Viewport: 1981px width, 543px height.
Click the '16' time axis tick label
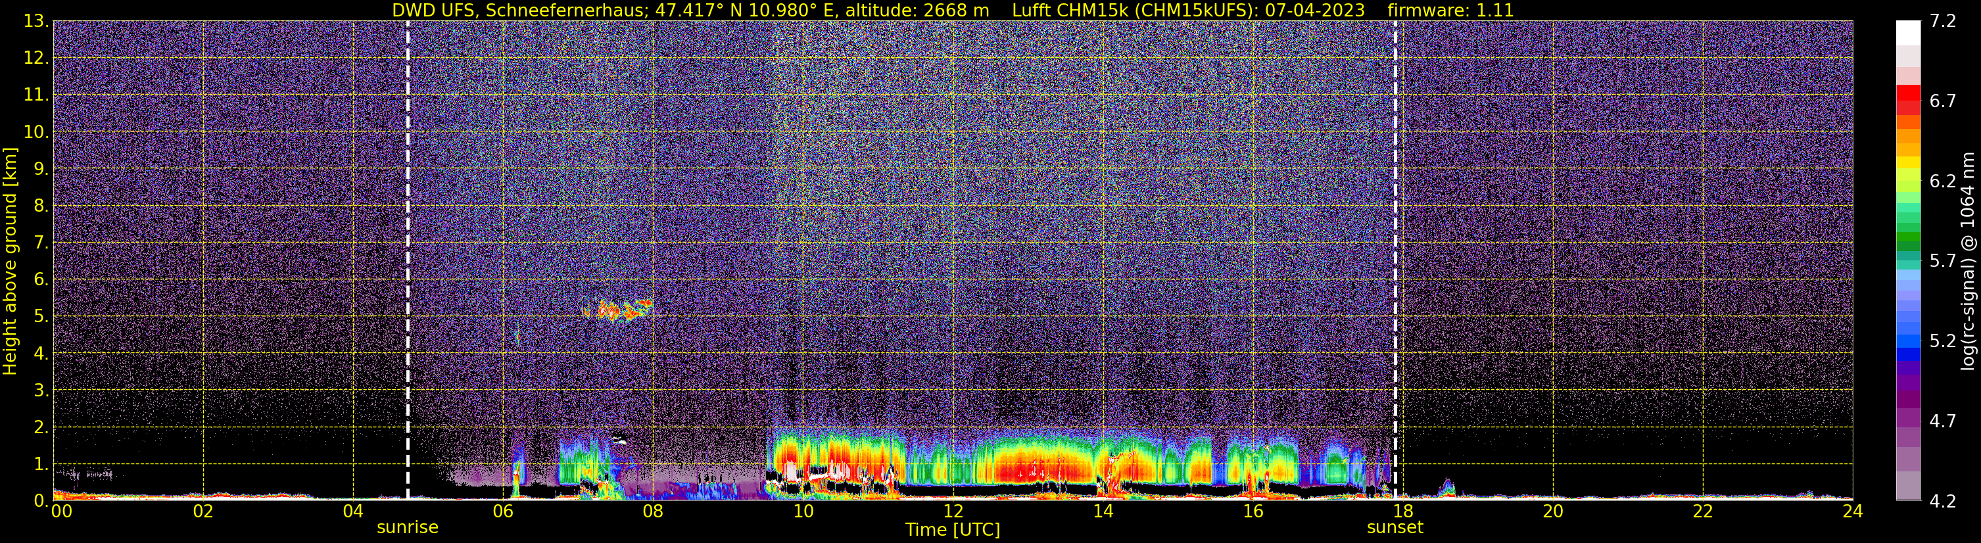tap(1253, 511)
